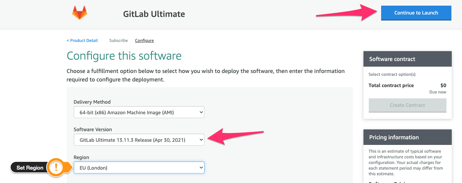Open the Delivery Method dropdown
The height and width of the screenshot is (183, 462).
click(x=139, y=112)
